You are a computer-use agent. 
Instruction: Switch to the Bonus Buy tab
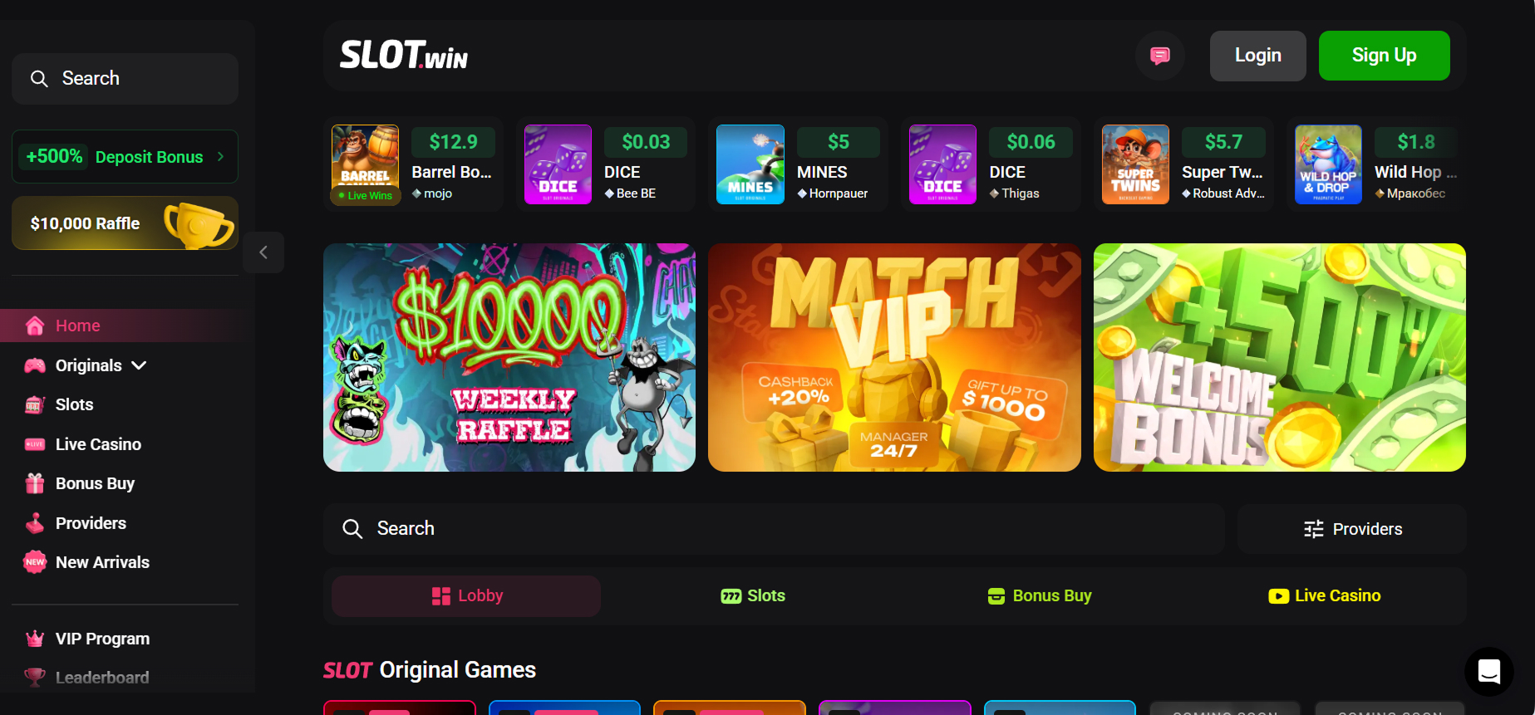pos(1039,595)
